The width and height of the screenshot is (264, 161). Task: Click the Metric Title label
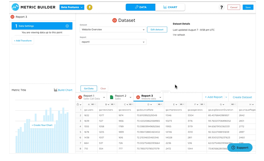(x=19, y=90)
